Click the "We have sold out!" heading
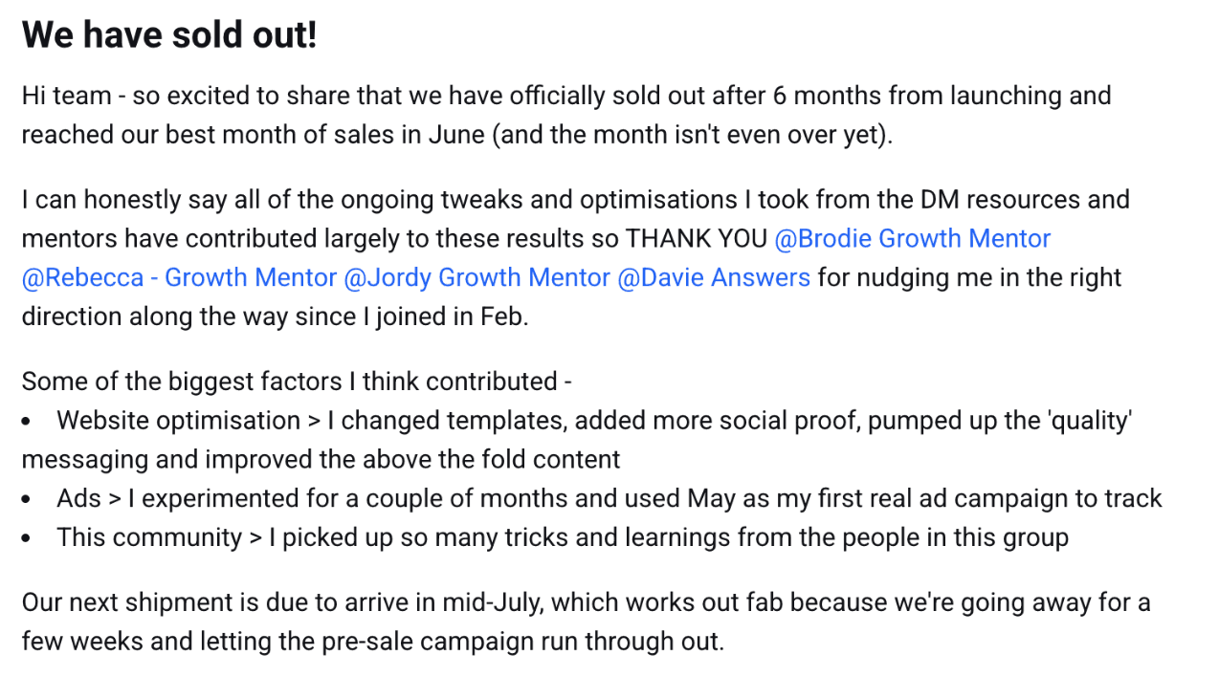1219x677 pixels. click(x=168, y=36)
